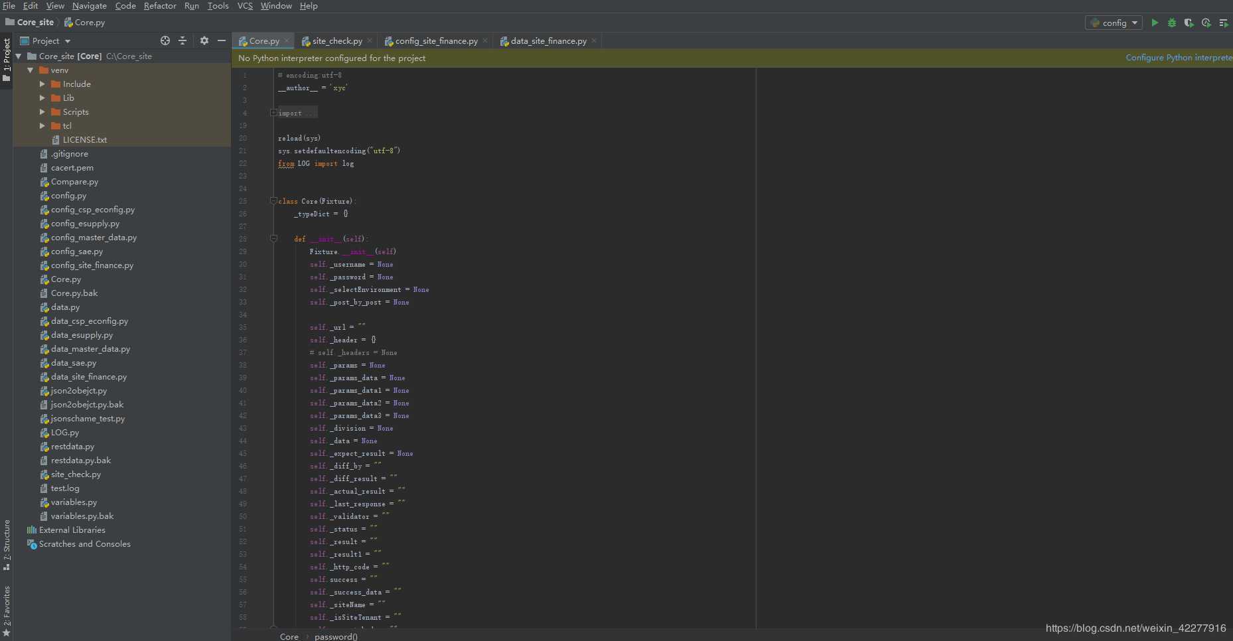Toggle the 1: Project tool window button
This screenshot has height=641, width=1233.
(7, 60)
